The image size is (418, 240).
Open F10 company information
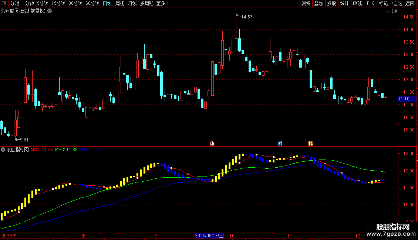pos(371,3)
